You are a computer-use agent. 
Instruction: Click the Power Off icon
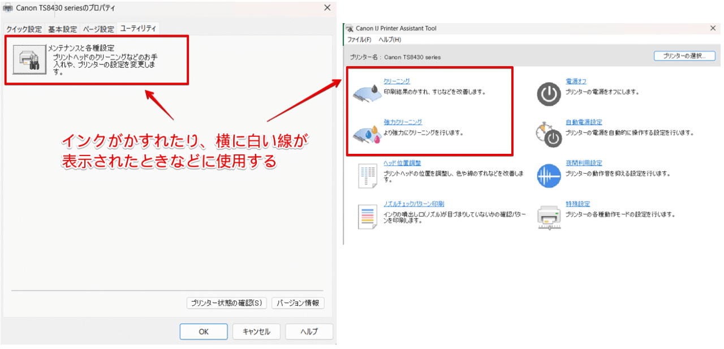[549, 94]
